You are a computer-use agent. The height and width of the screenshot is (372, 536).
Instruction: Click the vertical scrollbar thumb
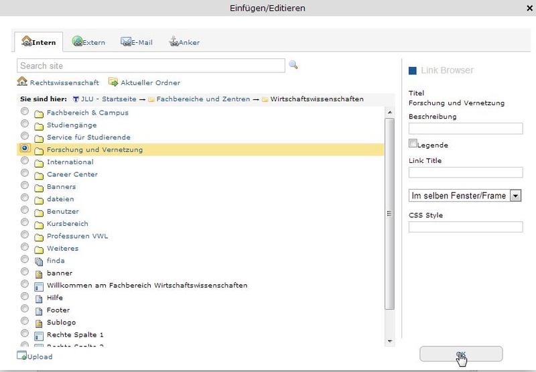click(389, 214)
